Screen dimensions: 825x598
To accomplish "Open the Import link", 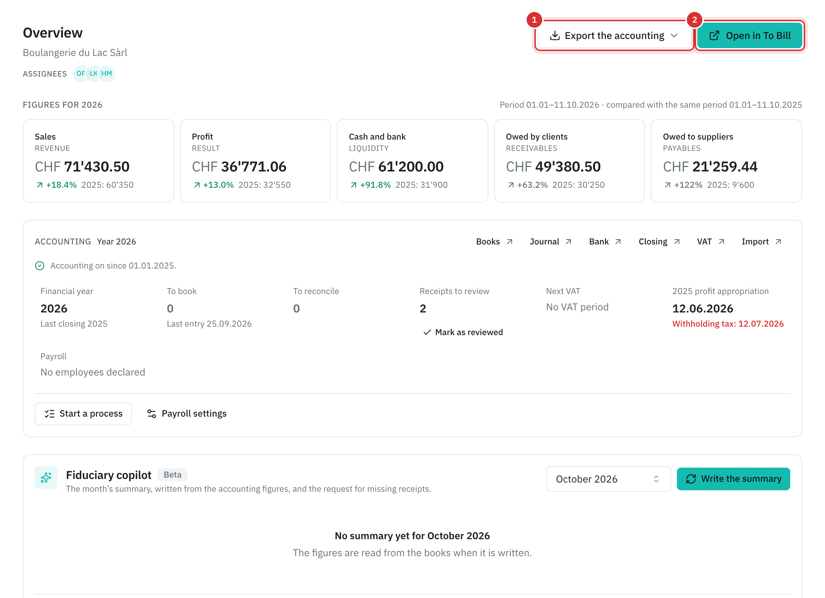I will click(762, 242).
